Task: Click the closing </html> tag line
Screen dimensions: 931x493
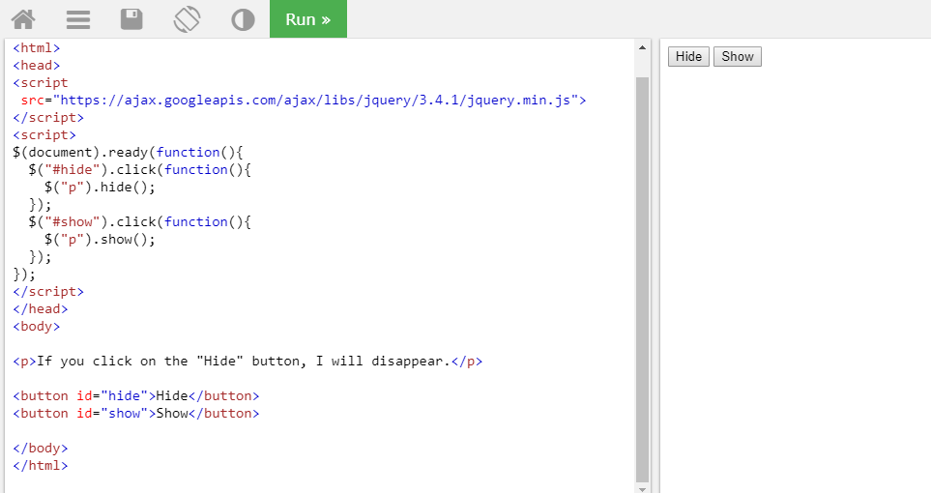Action: click(41, 466)
